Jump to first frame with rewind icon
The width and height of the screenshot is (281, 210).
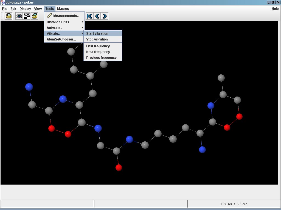(x=89, y=16)
